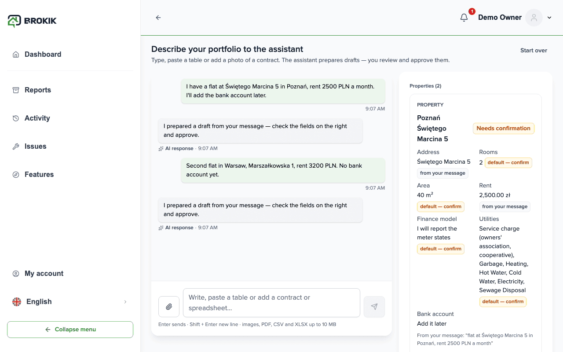The height and width of the screenshot is (352, 563).
Task: Click the notification bell icon
Action: click(x=464, y=18)
